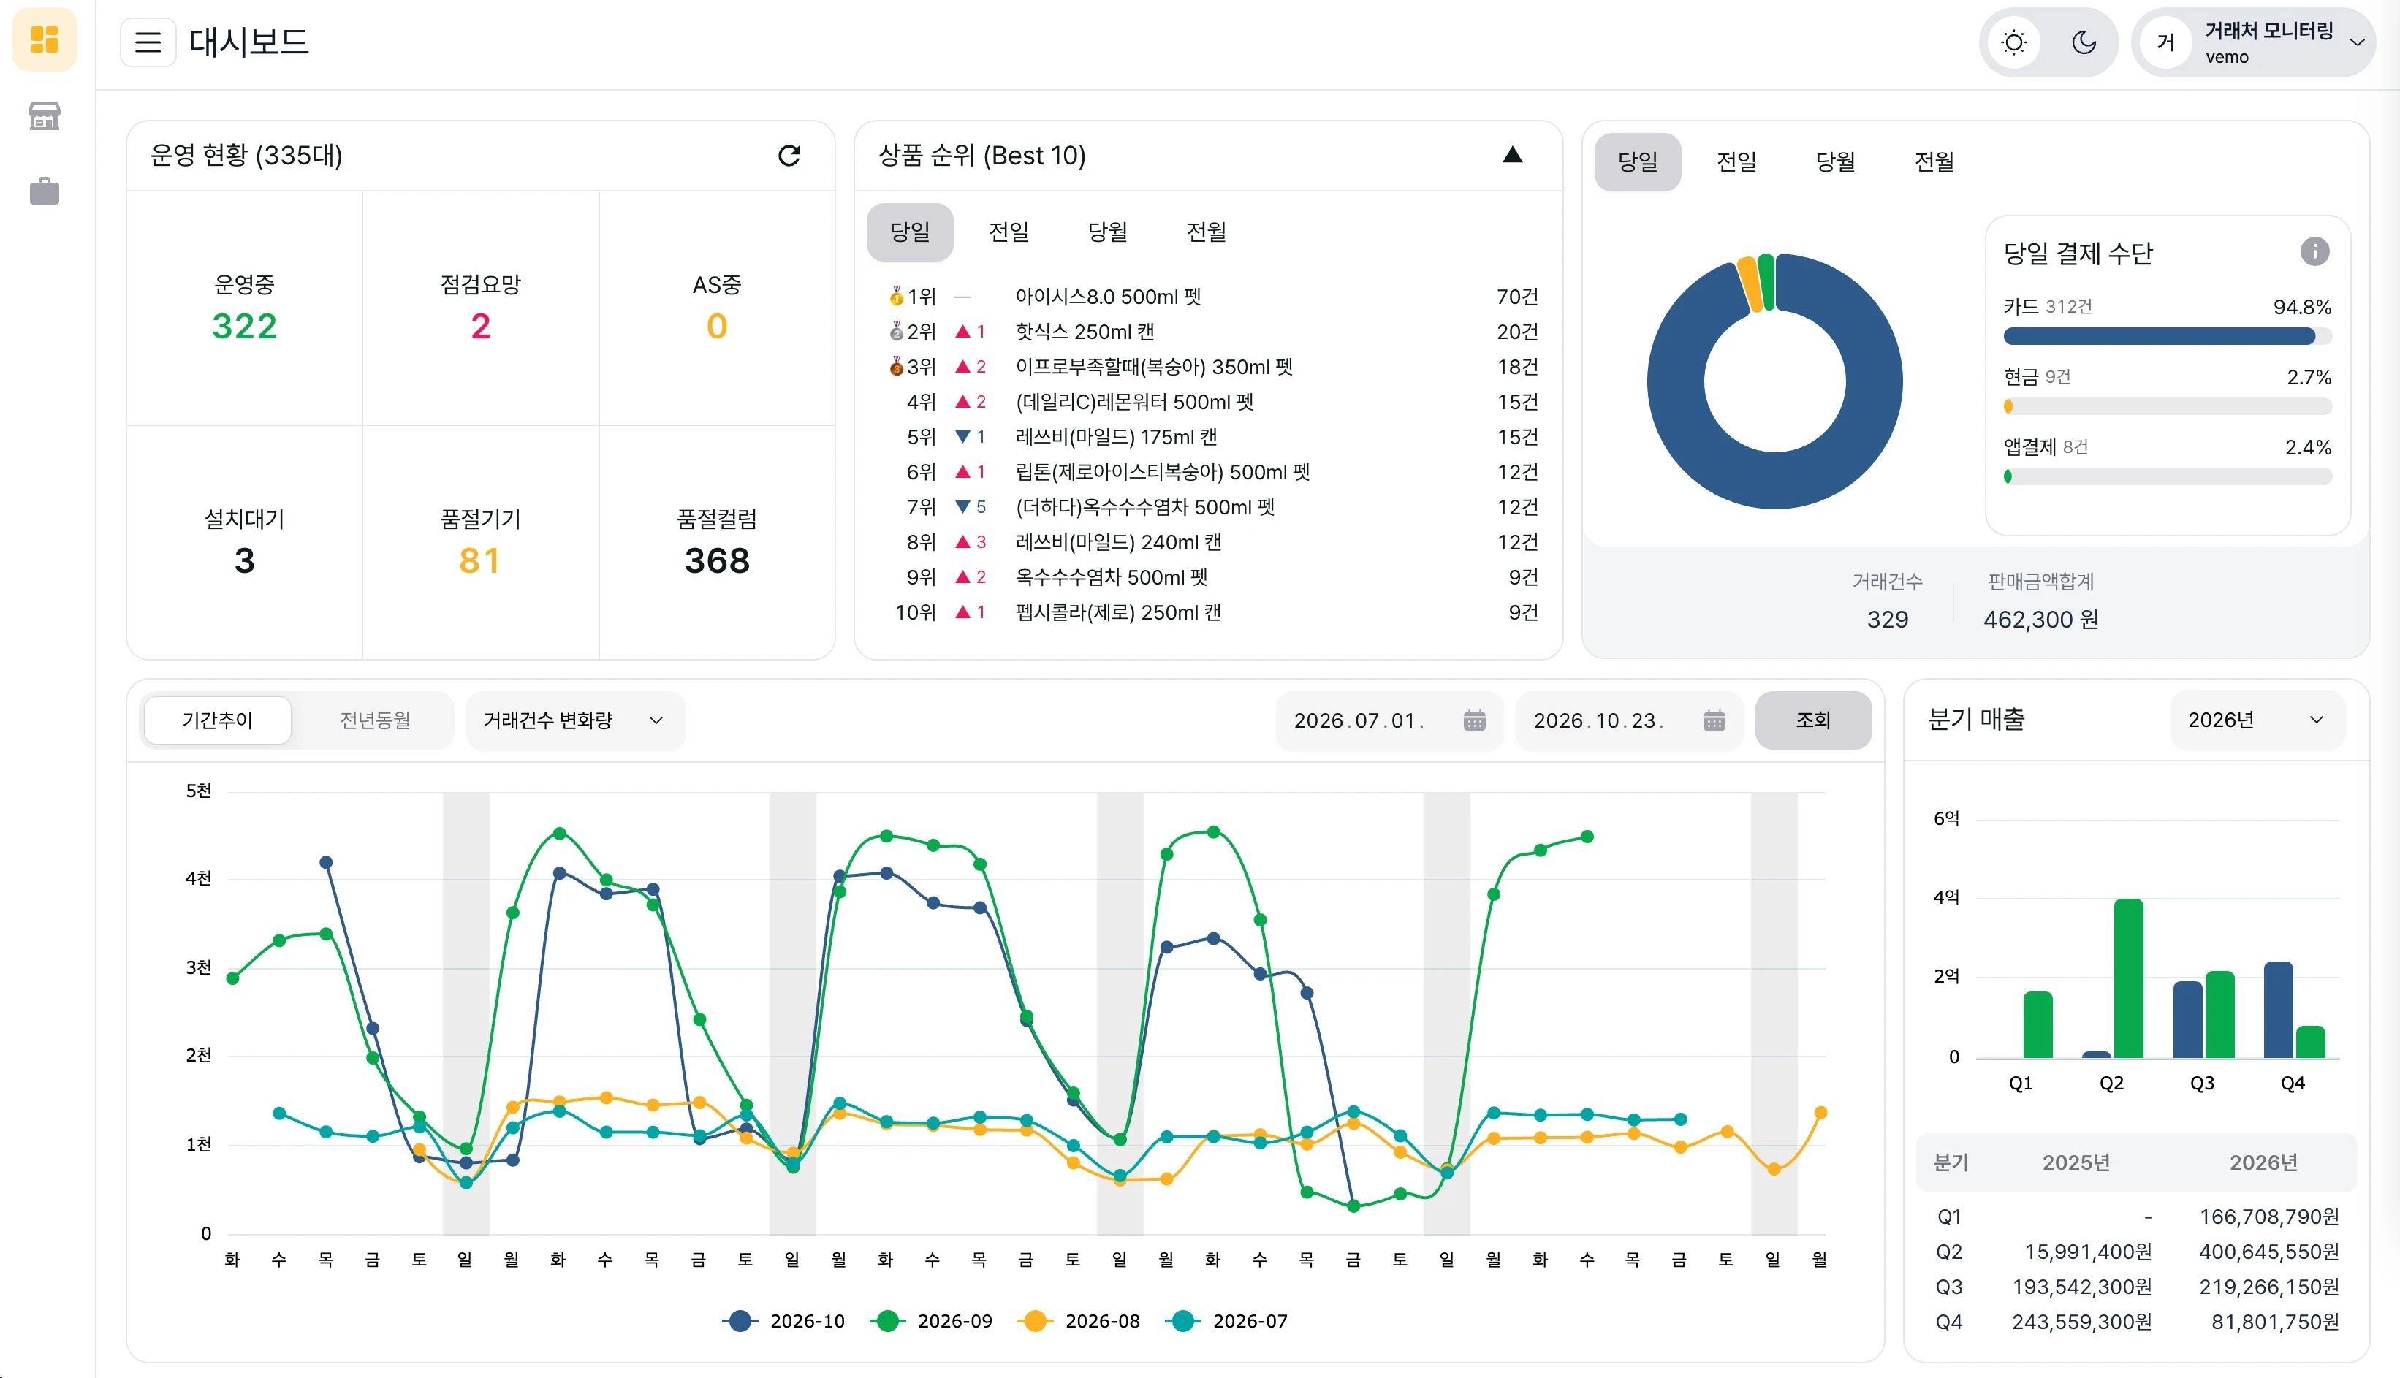Click the info icon in 당일 결제 수단

[x=2314, y=252]
